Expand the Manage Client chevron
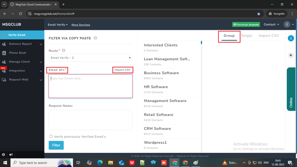Screen dimensions: 297x167 41,62
